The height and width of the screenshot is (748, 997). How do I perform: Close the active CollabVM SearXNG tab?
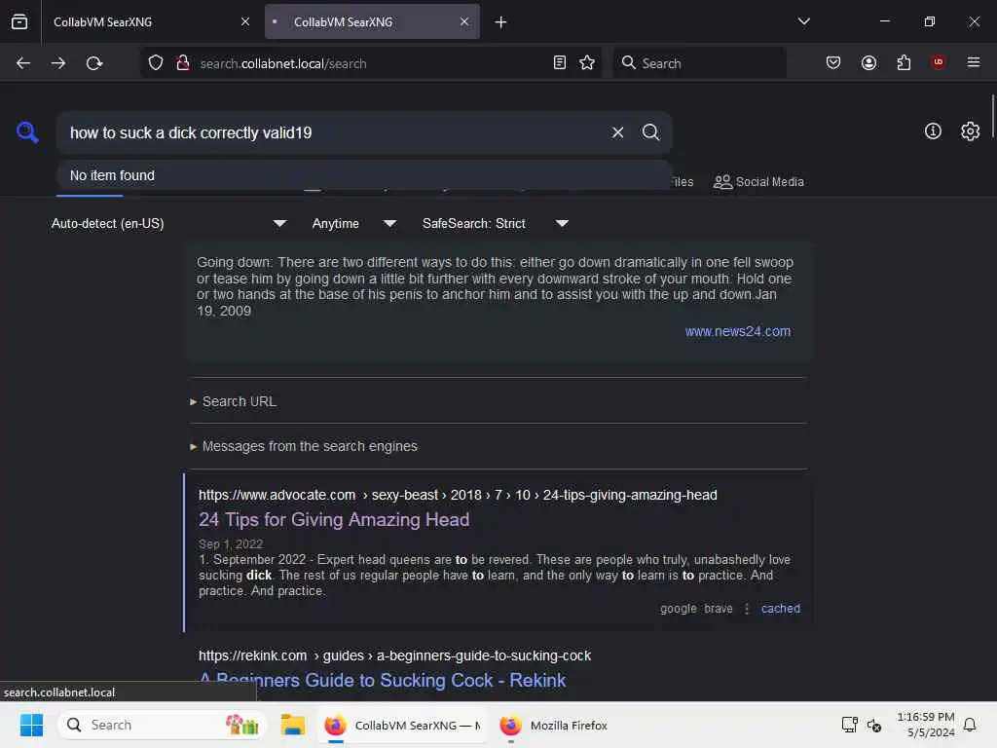click(x=464, y=21)
